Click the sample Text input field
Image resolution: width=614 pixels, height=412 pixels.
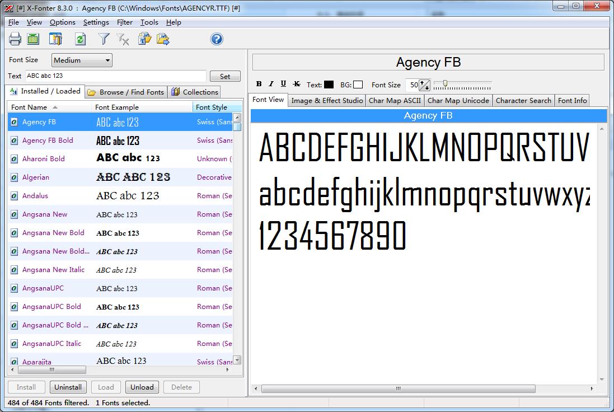click(115, 76)
